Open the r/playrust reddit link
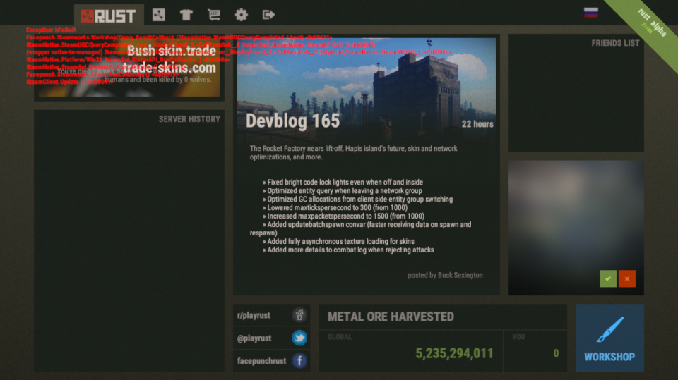 (x=271, y=315)
